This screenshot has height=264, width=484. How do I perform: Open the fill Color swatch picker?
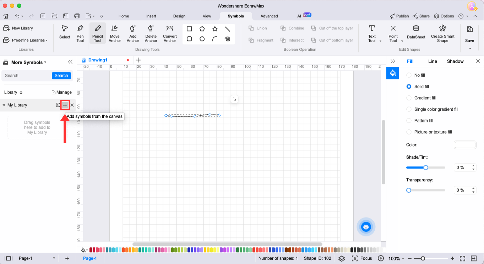click(465, 145)
